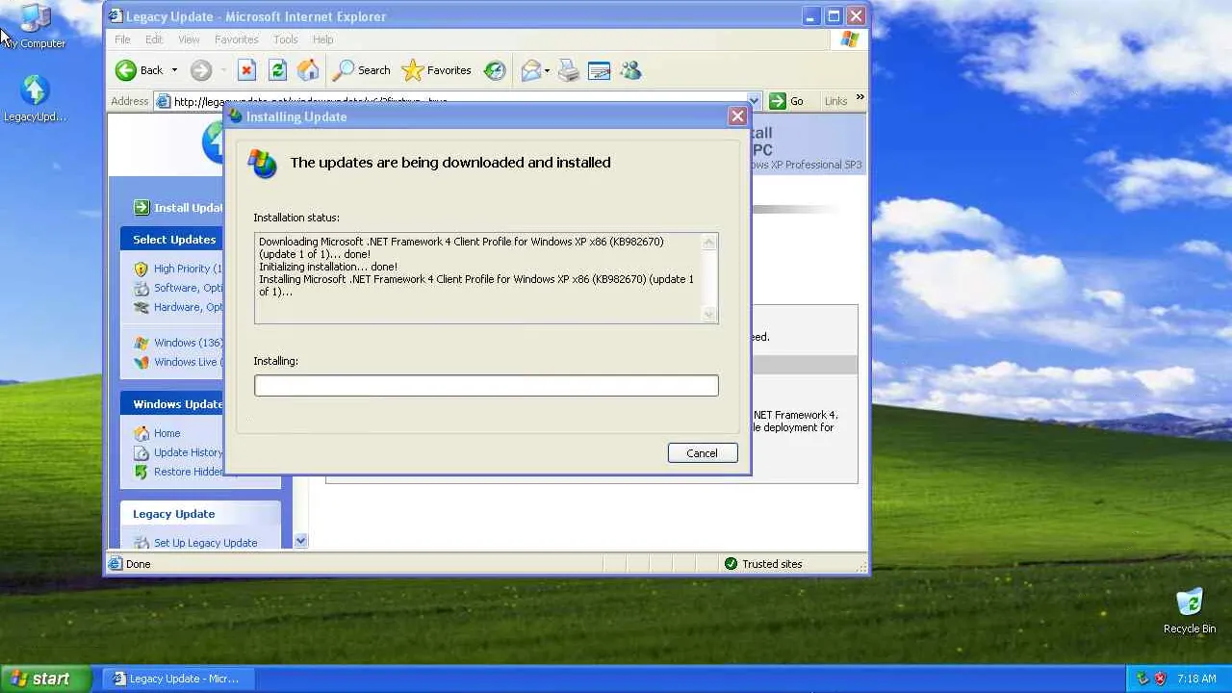The image size is (1232, 693).
Task: Click the Restore Hidden updates icon
Action: point(141,472)
